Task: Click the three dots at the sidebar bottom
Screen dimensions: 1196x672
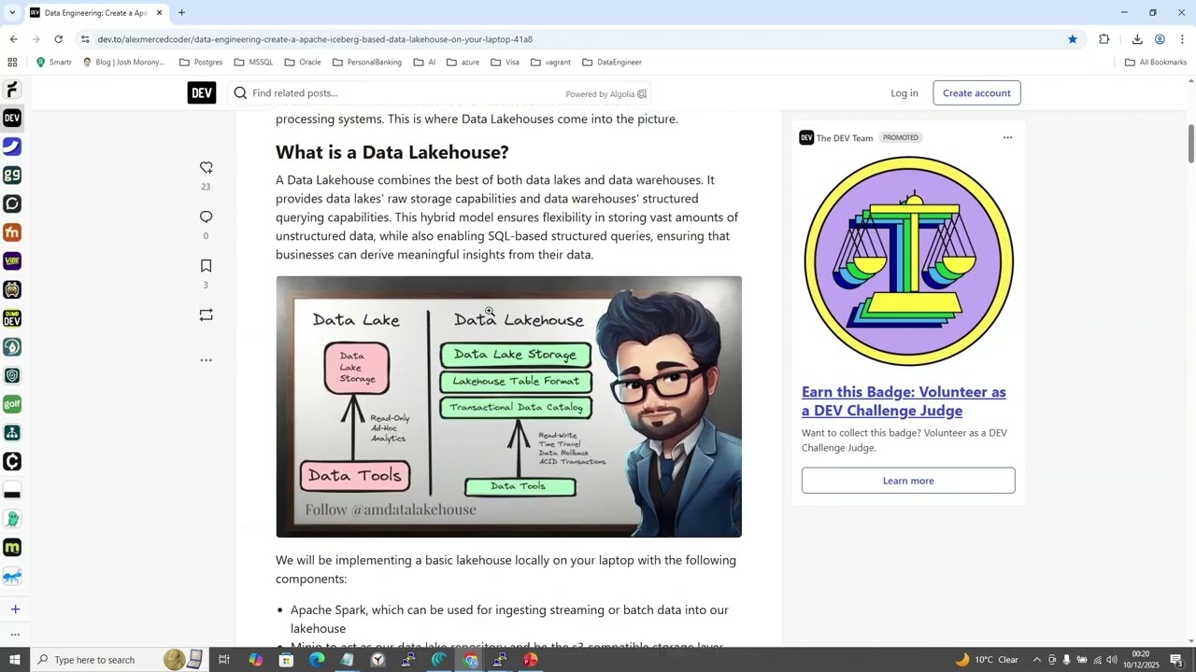Action: pos(15,635)
